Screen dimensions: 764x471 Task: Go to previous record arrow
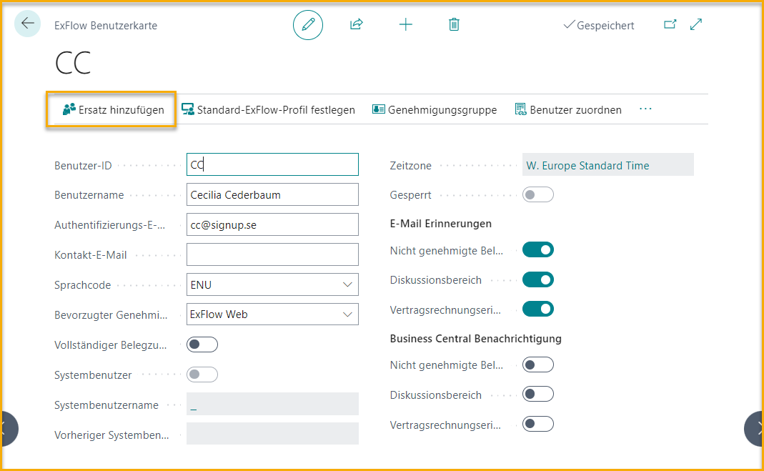point(9,429)
